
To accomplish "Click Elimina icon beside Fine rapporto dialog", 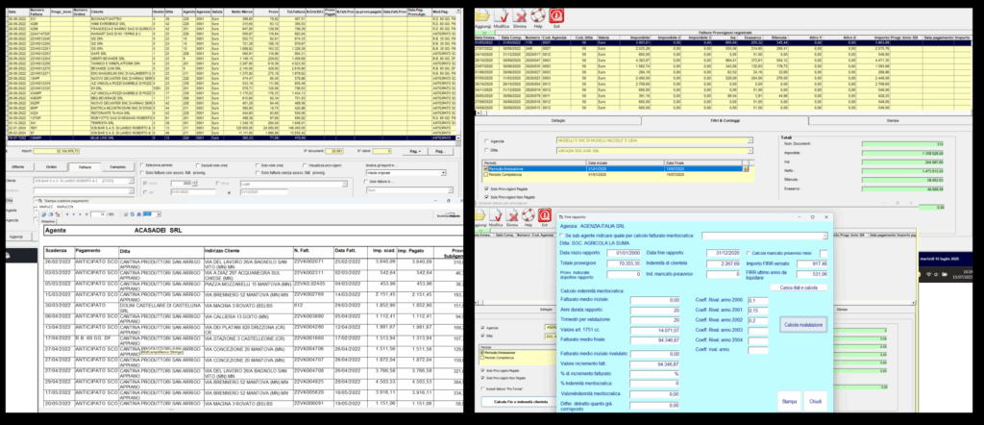I will (511, 216).
